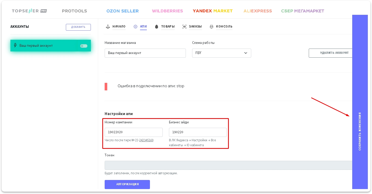Click the Удалить аккаунт button

(x=331, y=53)
